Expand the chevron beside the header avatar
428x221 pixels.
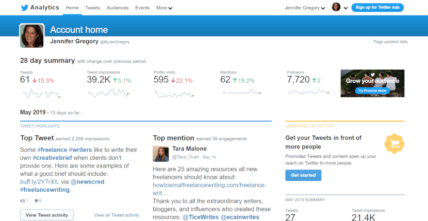point(345,8)
